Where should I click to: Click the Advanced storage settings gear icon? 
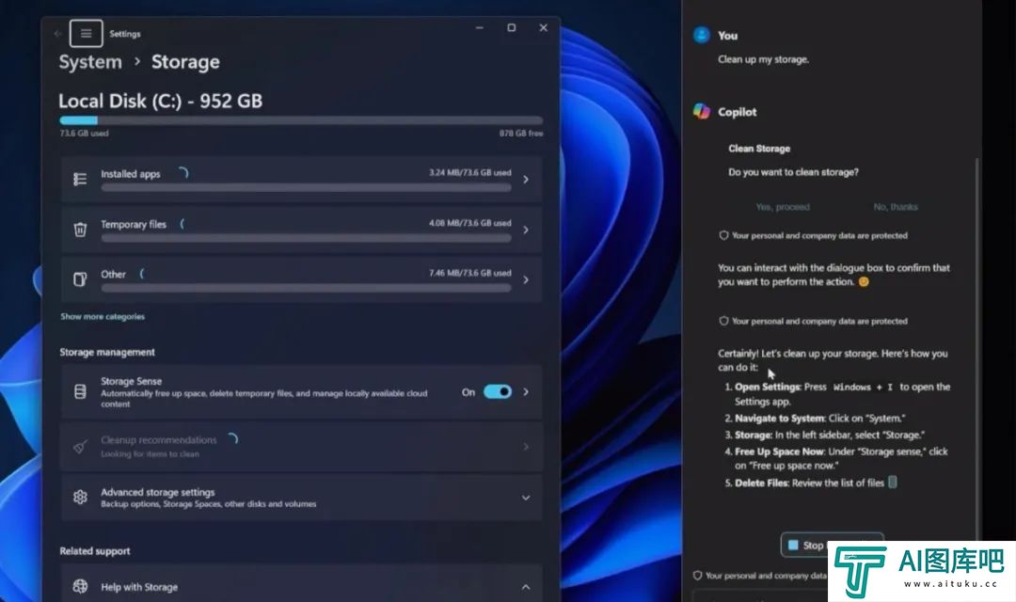[x=80, y=497]
